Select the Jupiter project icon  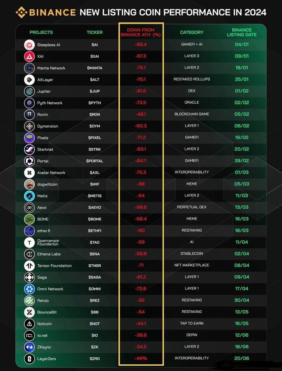[x=30, y=91]
